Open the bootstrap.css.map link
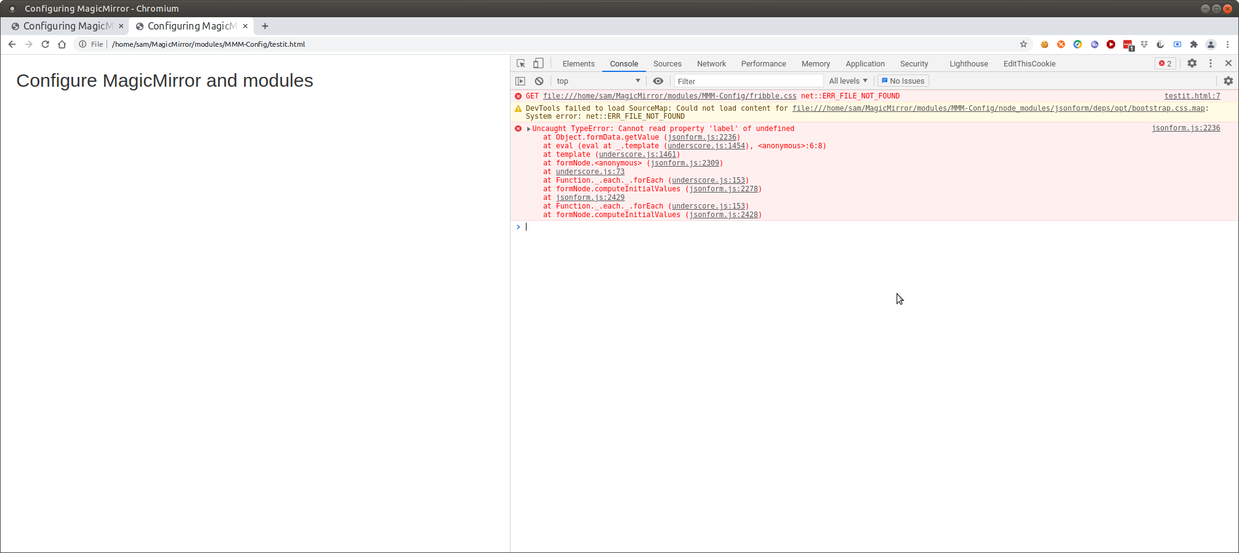This screenshot has width=1239, height=553. coord(998,108)
